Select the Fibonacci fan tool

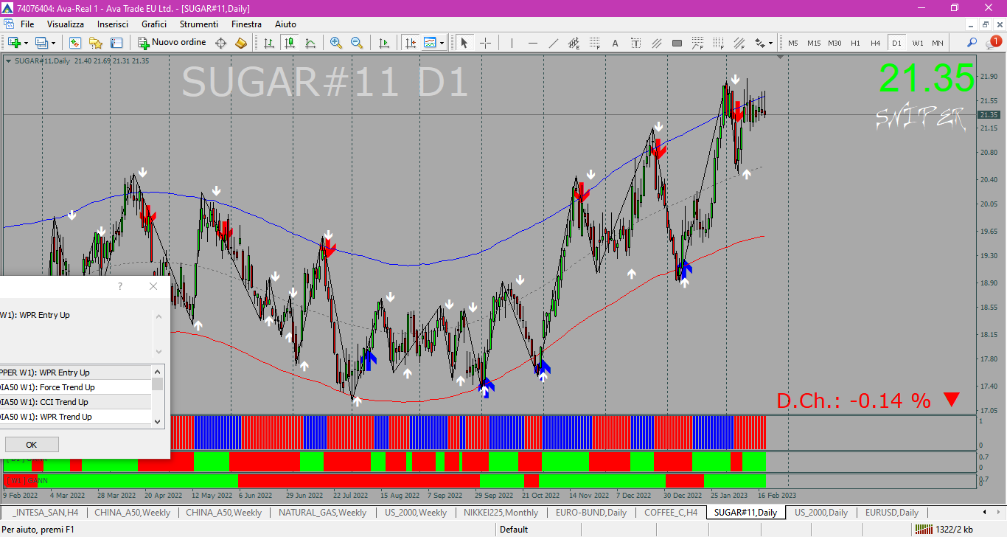click(739, 43)
